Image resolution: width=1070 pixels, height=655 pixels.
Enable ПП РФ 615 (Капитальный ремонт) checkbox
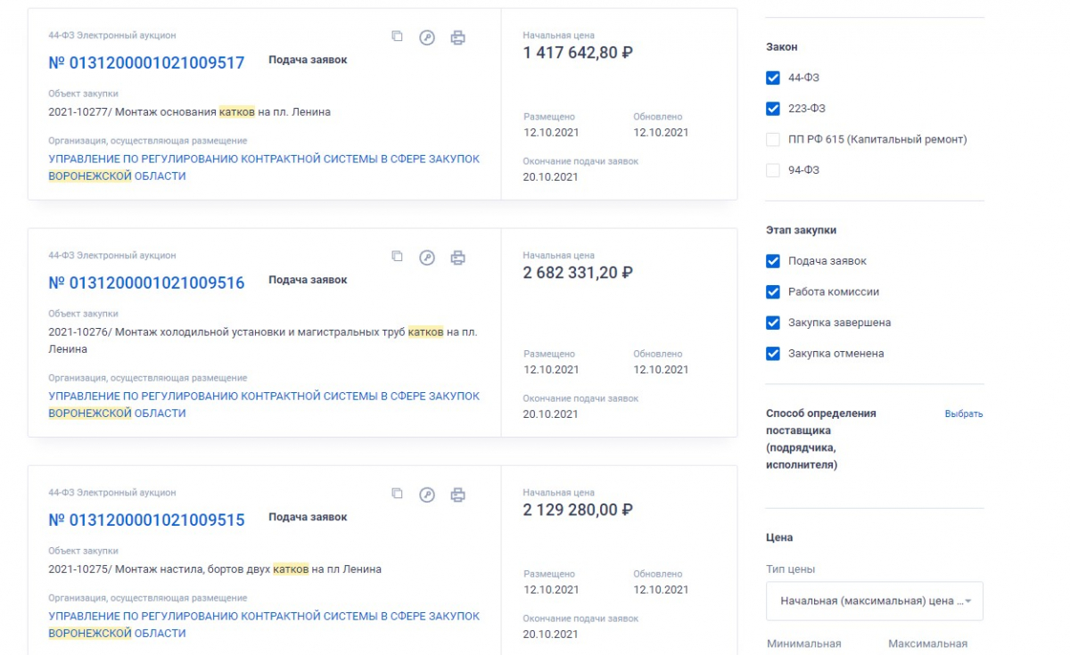click(773, 140)
